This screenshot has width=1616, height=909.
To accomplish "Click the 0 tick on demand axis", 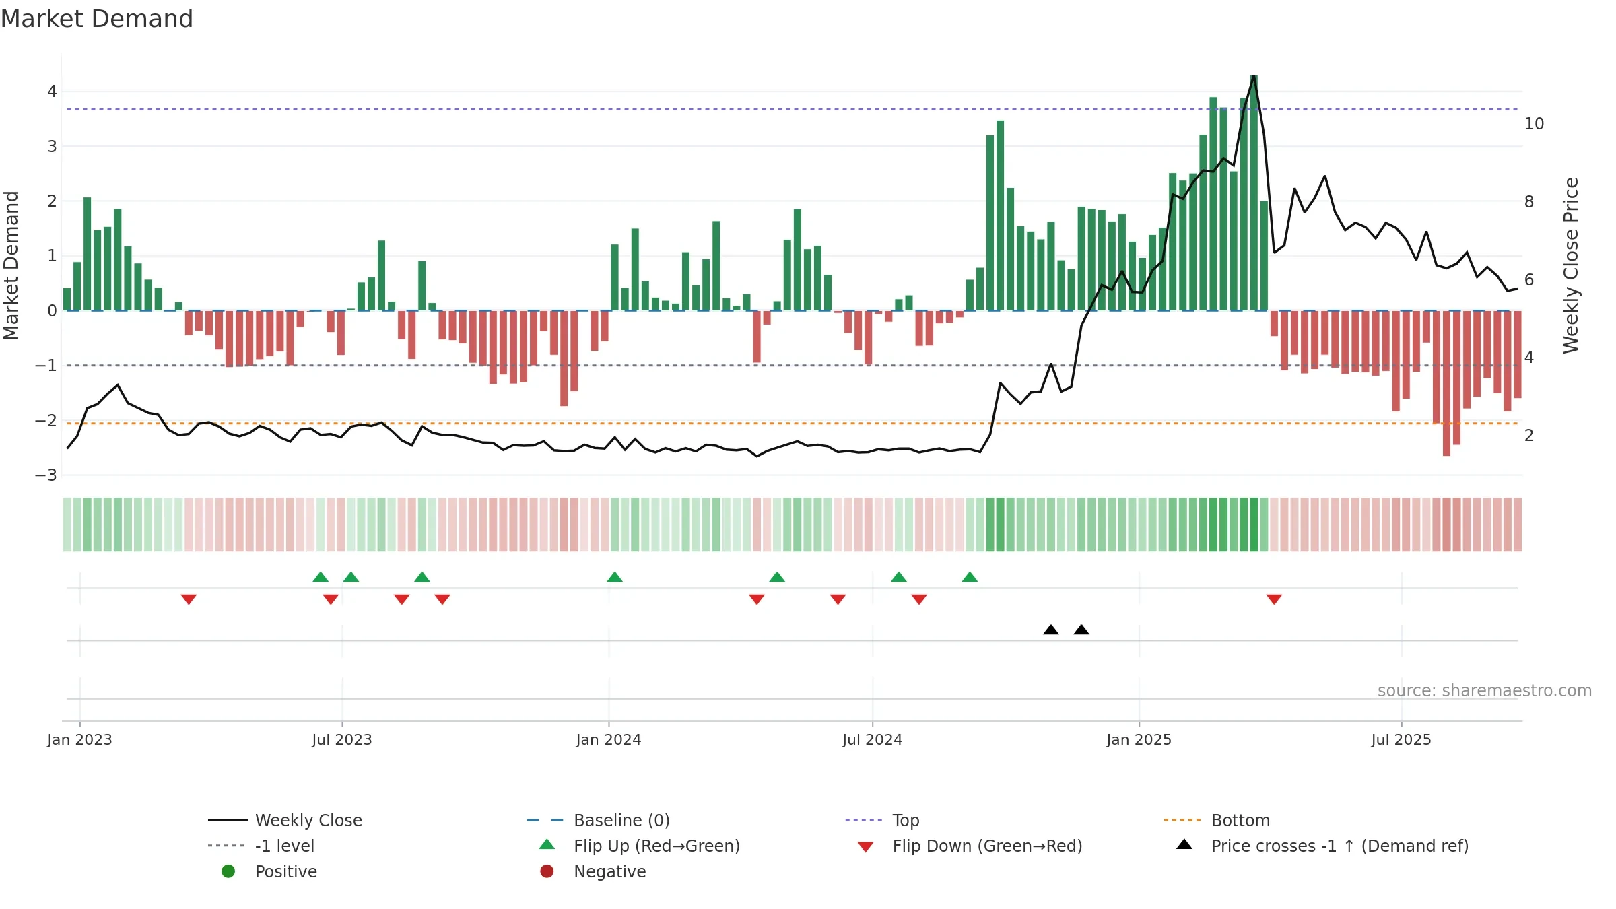I will pyautogui.click(x=52, y=311).
